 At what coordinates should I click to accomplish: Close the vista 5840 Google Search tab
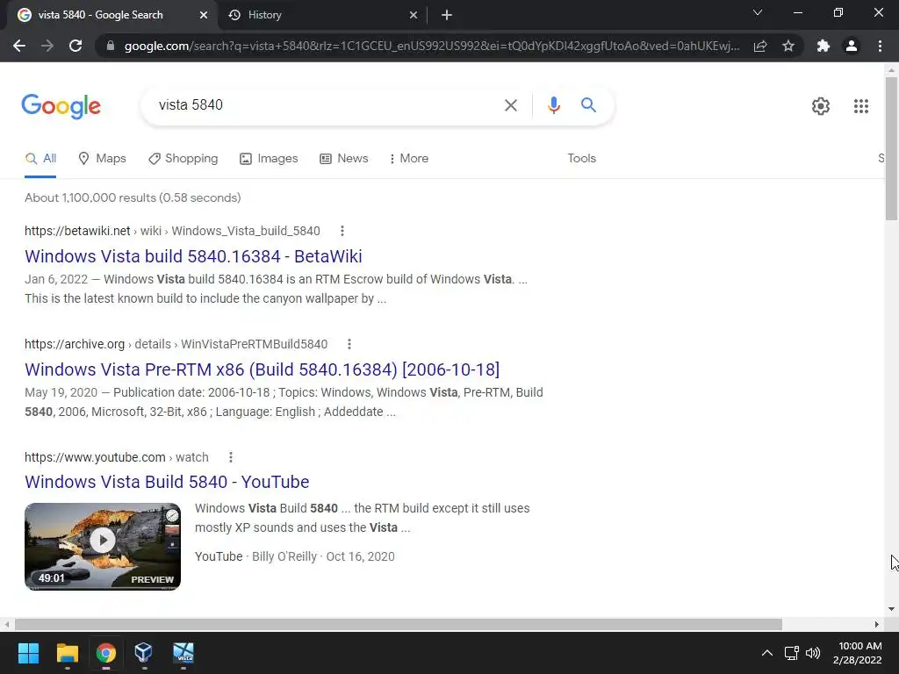click(204, 16)
